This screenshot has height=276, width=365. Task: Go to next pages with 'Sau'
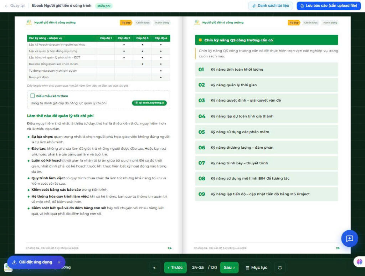229,267
